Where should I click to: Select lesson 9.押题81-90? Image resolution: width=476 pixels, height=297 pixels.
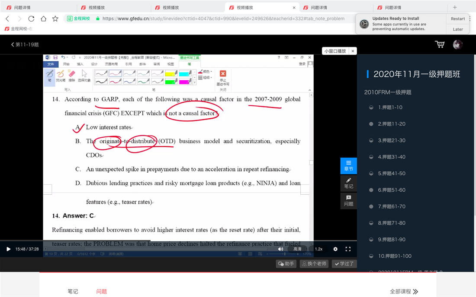392,240
